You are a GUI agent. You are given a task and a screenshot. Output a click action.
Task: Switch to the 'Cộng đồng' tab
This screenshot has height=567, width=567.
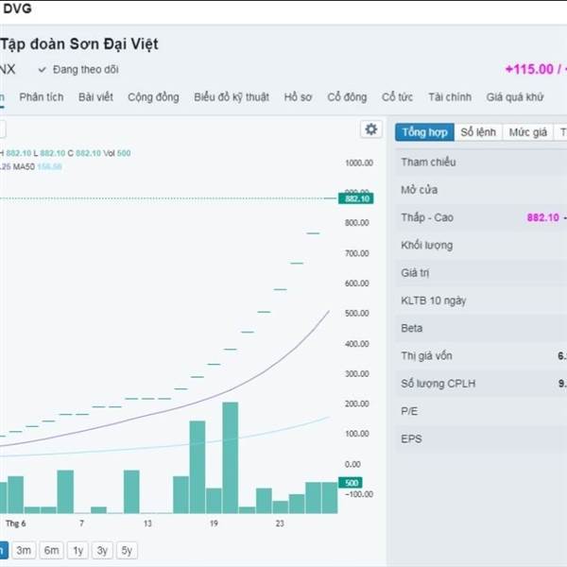[x=153, y=97]
